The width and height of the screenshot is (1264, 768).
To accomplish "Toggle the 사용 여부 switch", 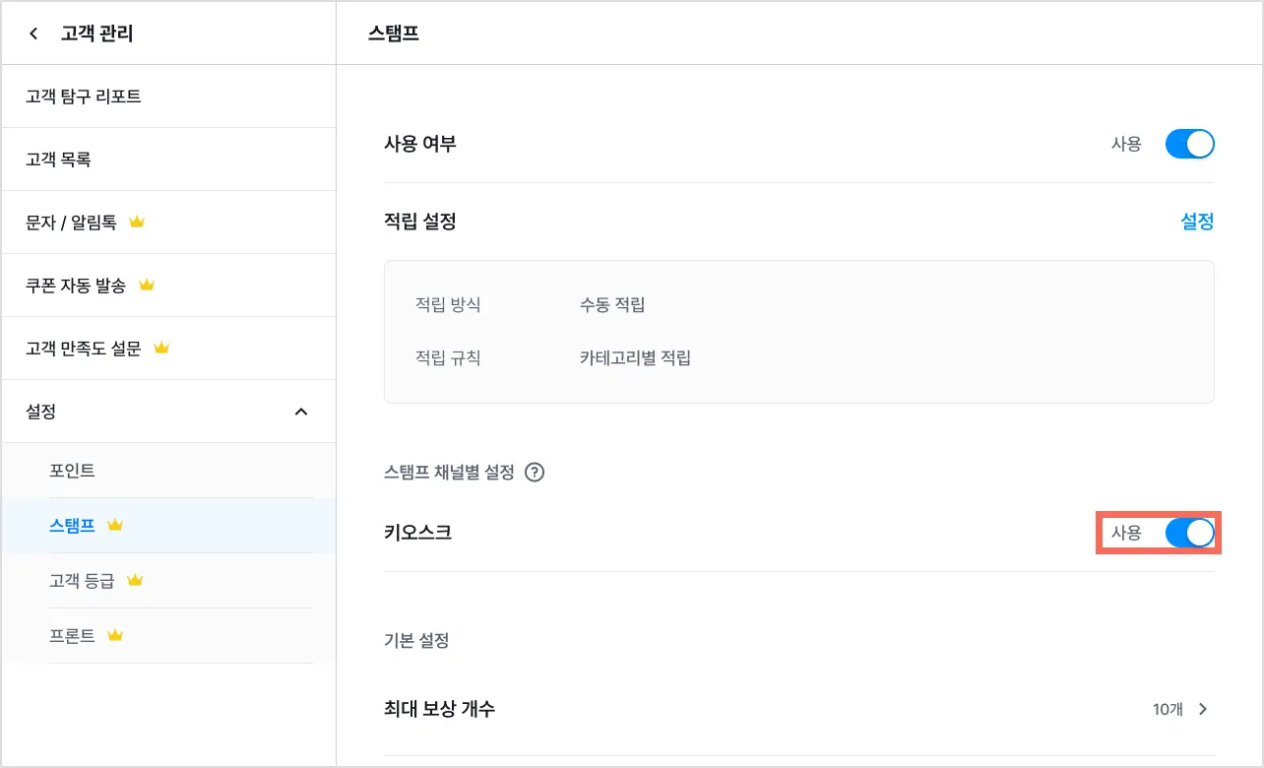I will (1189, 145).
